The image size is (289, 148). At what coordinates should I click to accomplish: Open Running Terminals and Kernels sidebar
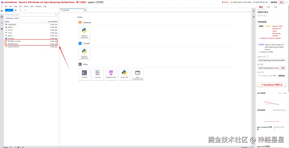click(2, 17)
